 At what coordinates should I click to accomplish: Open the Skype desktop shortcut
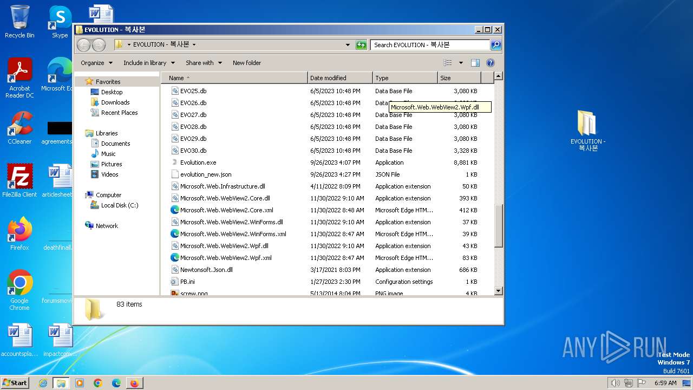60,22
